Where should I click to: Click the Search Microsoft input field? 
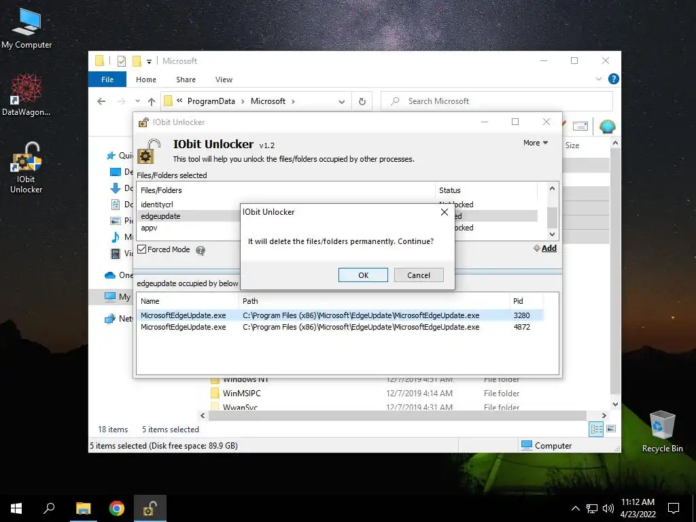click(497, 101)
